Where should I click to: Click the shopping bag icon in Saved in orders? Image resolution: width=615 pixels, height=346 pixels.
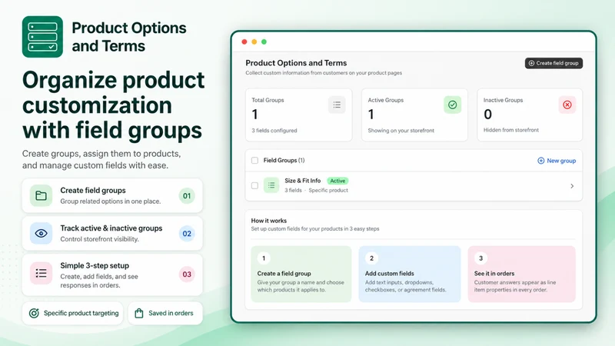[x=139, y=313]
